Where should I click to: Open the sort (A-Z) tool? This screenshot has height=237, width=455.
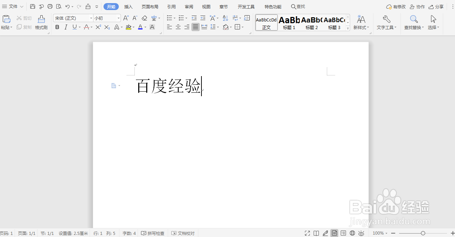pos(225,18)
